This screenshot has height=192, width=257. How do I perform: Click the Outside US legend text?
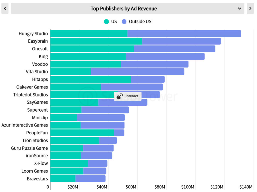click(140, 21)
